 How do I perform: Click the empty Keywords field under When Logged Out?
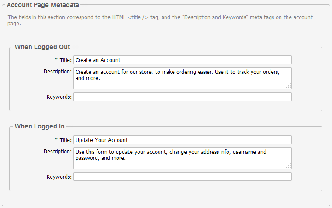click(182, 97)
